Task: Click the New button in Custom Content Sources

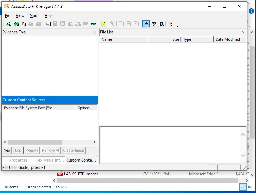Action: [7, 150]
